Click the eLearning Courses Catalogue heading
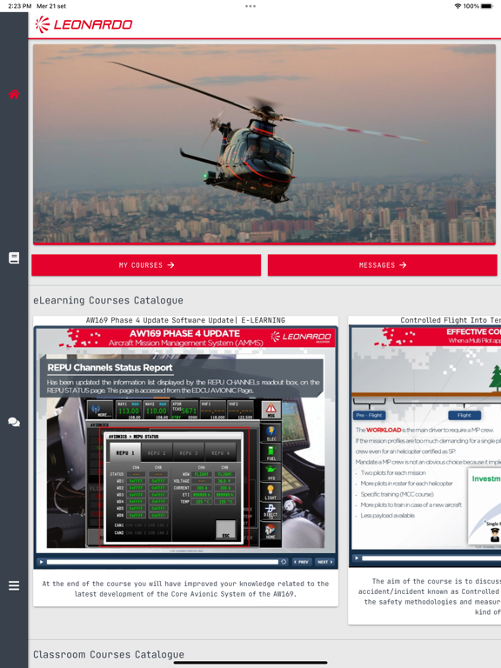Screen dimensions: 501x668 (x=108, y=300)
